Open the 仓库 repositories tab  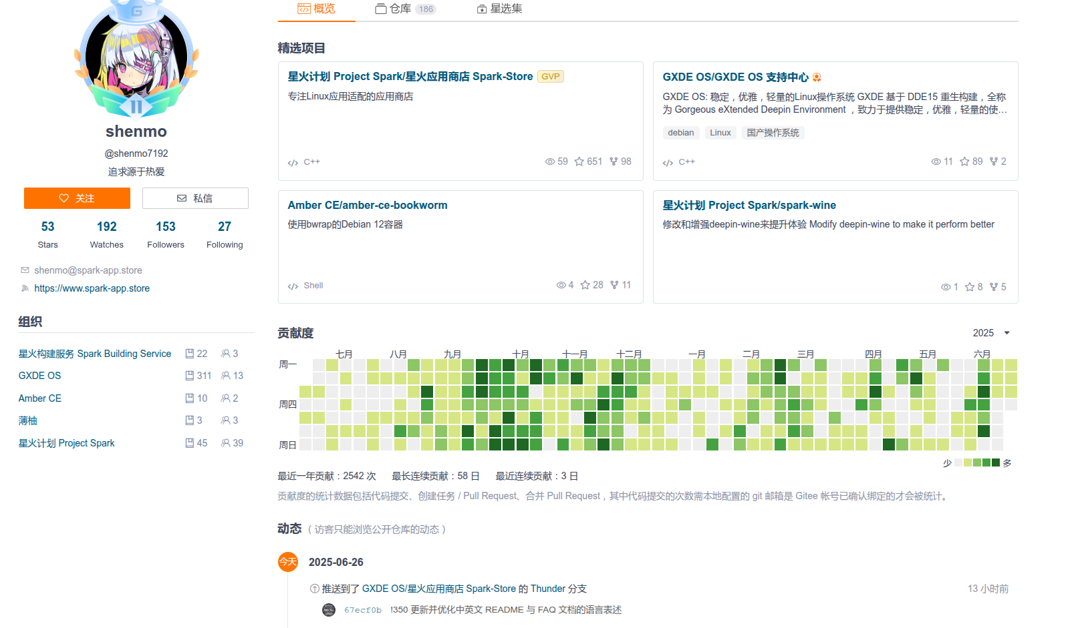pyautogui.click(x=405, y=9)
